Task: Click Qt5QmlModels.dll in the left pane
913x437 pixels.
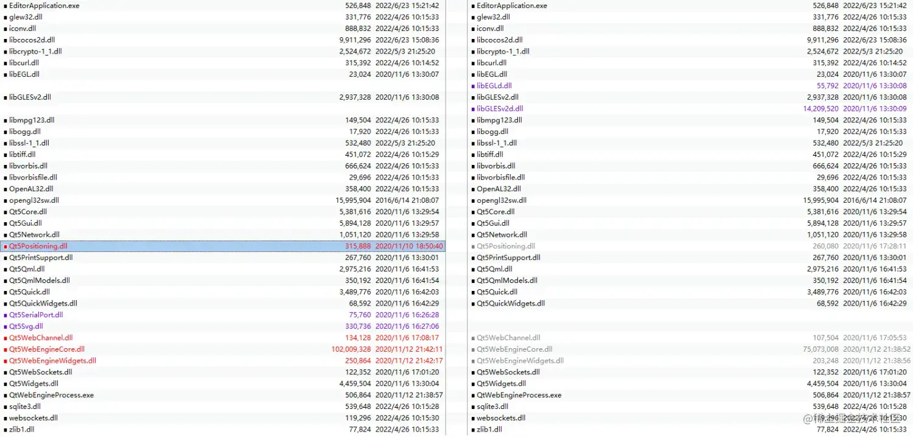Action: 39,281
